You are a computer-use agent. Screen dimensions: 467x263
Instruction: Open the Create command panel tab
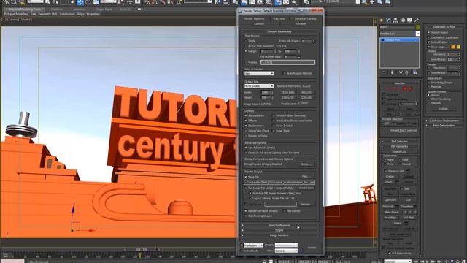pos(382,20)
